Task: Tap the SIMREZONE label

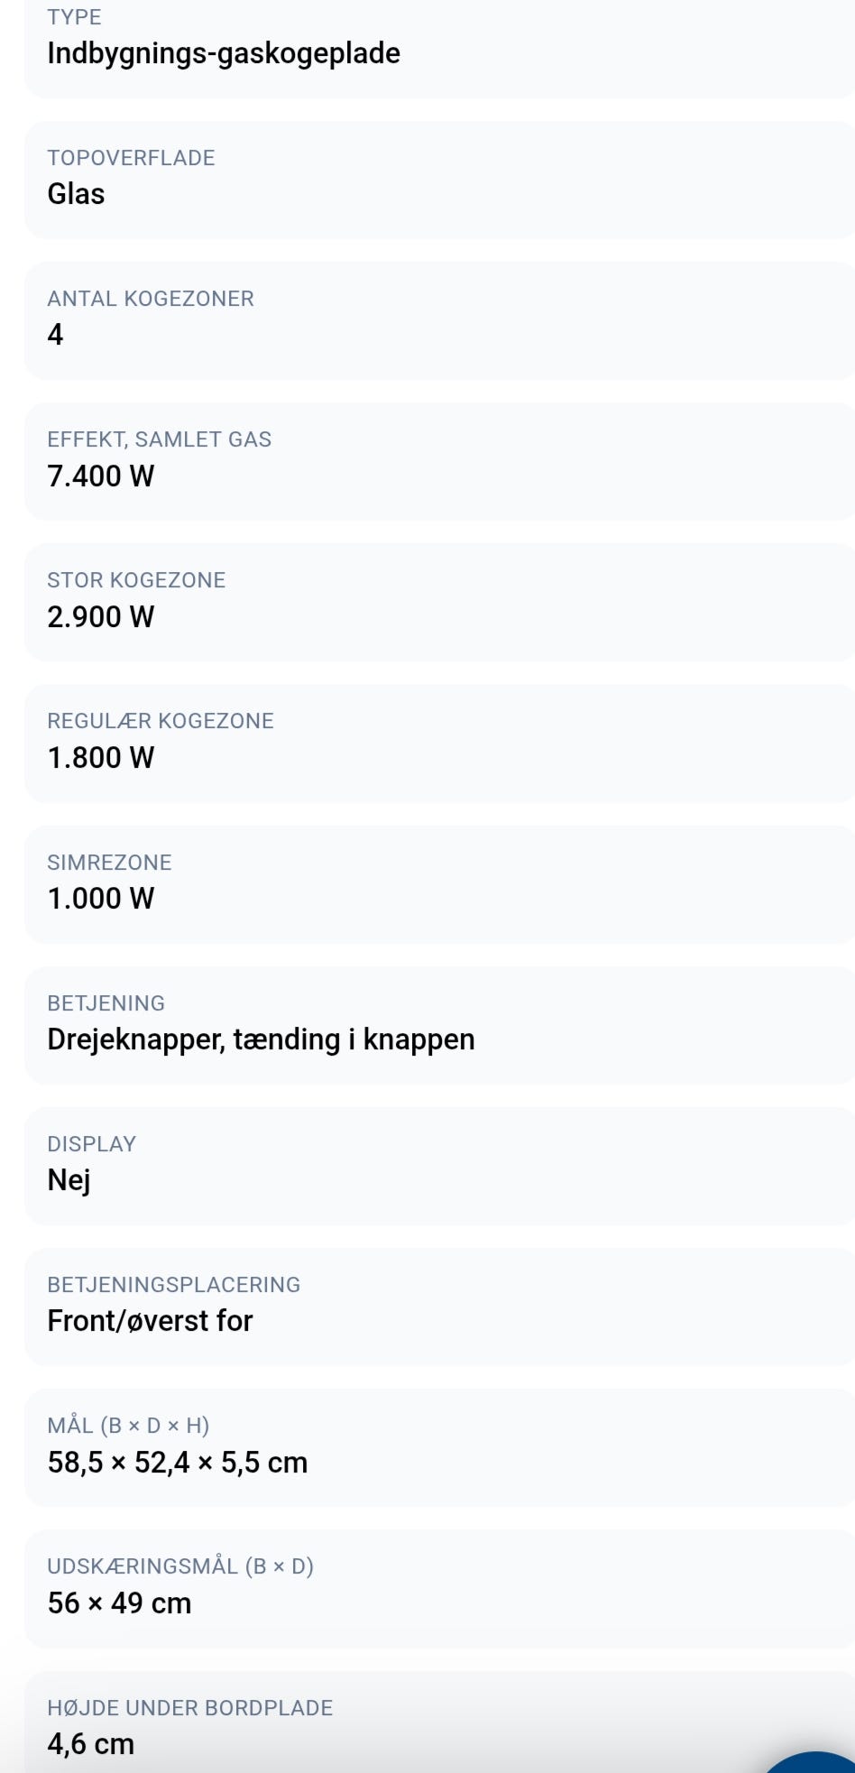Action: point(109,863)
